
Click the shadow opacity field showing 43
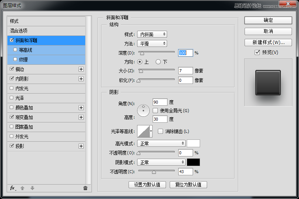click(x=186, y=172)
